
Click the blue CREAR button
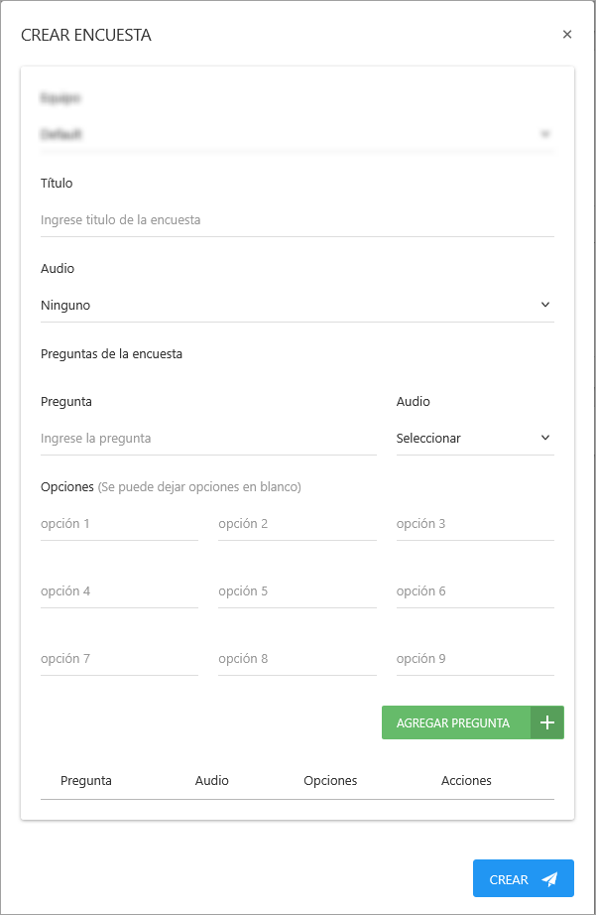pyautogui.click(x=523, y=878)
